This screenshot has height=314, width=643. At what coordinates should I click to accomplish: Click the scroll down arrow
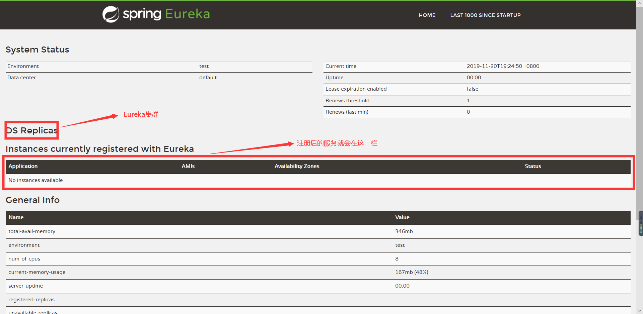(x=640, y=311)
